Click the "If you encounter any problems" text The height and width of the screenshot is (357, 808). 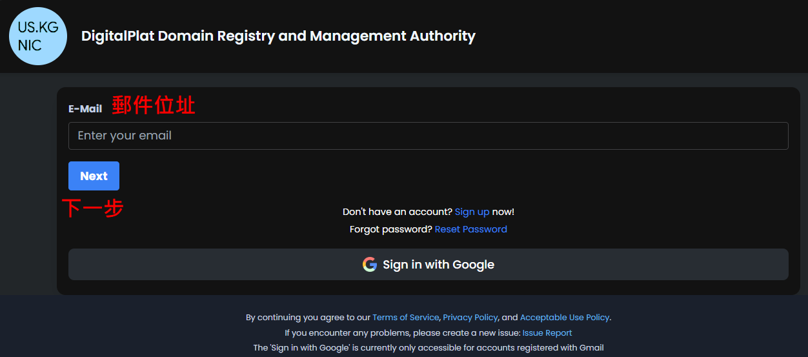click(402, 333)
